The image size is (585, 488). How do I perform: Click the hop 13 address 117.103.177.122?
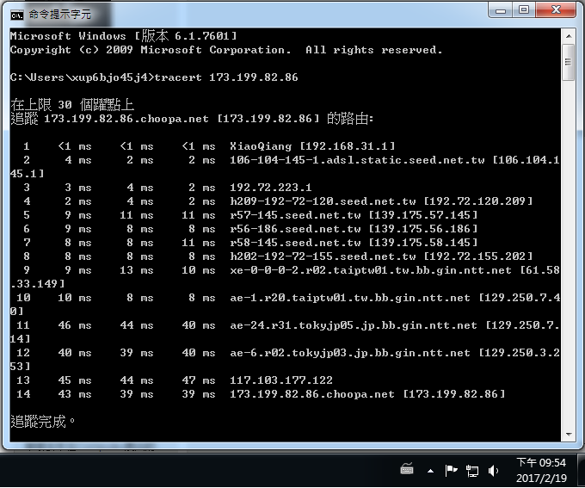click(281, 380)
